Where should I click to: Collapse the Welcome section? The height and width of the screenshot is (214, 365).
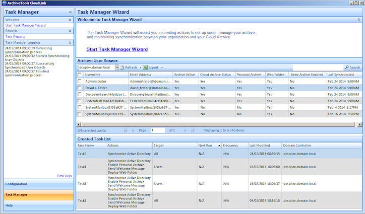[x=70, y=20]
